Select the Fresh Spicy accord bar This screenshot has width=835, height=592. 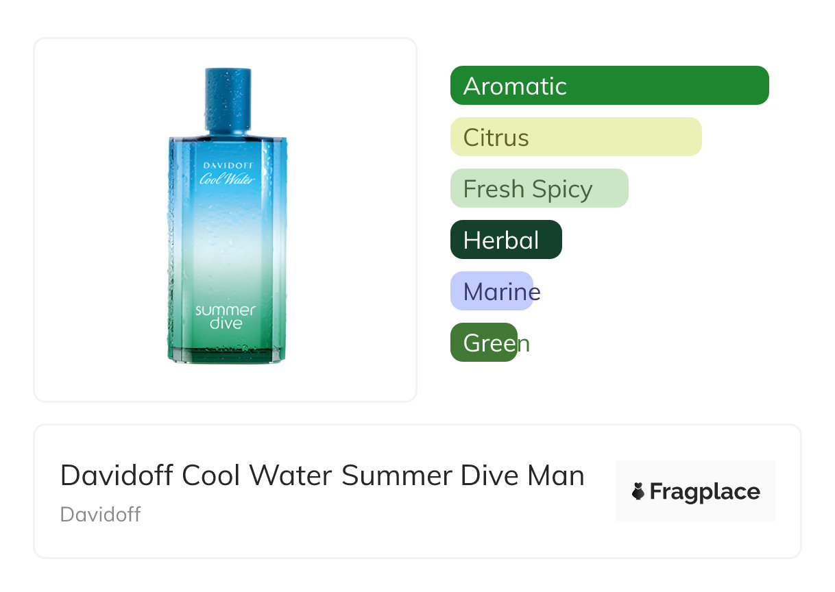pos(539,188)
